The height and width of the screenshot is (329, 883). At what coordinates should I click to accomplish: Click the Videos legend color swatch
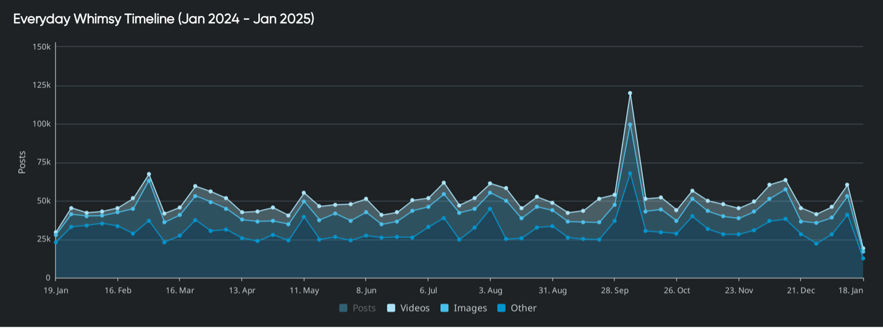click(x=391, y=308)
